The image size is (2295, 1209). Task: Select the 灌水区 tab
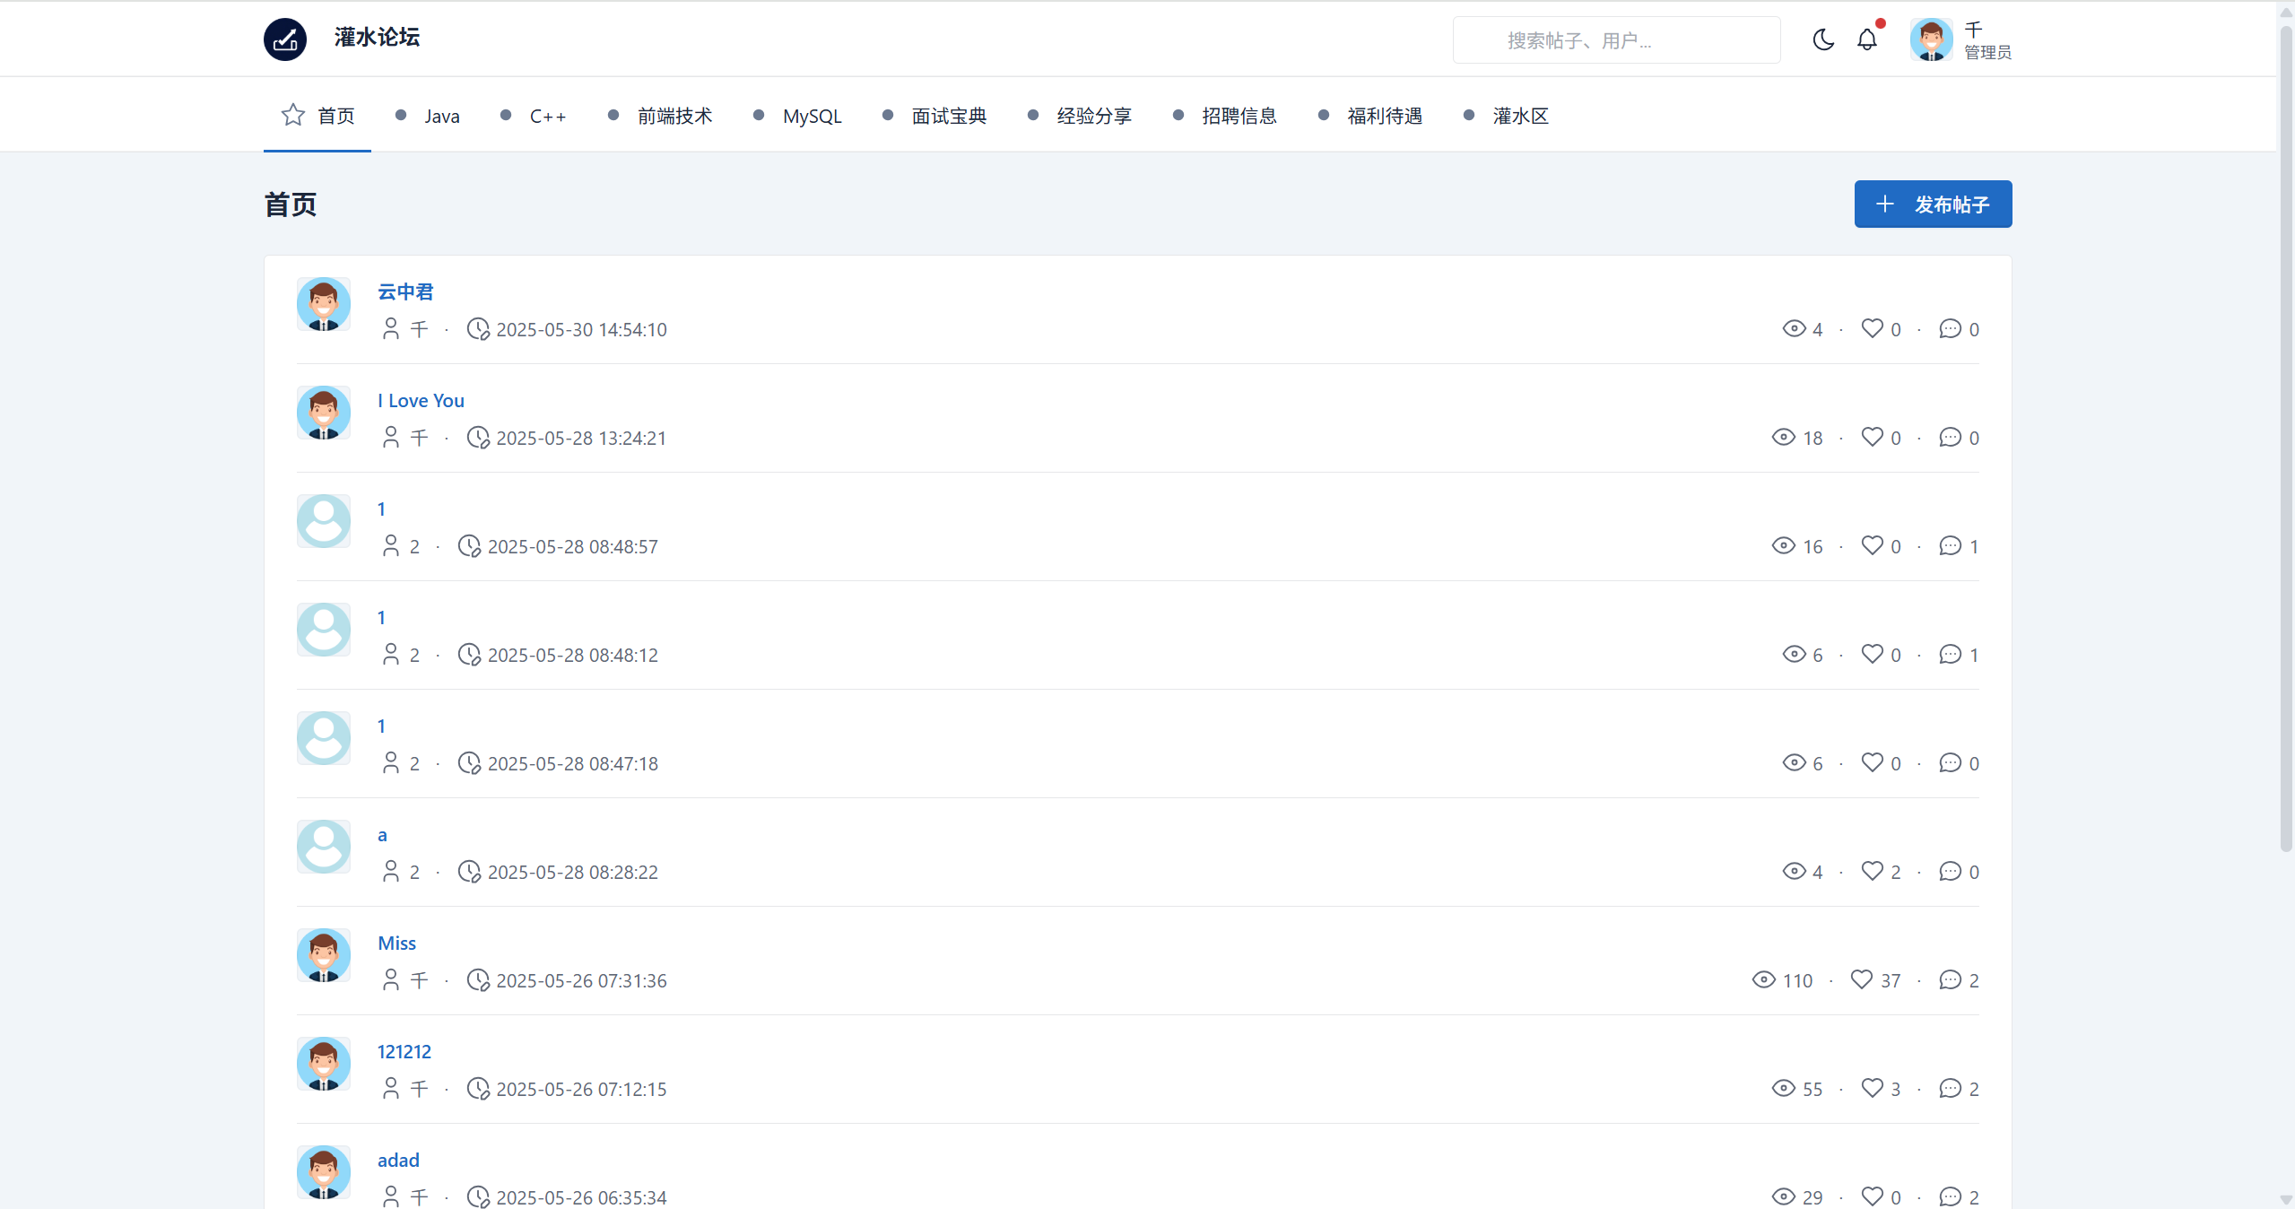[x=1519, y=116]
